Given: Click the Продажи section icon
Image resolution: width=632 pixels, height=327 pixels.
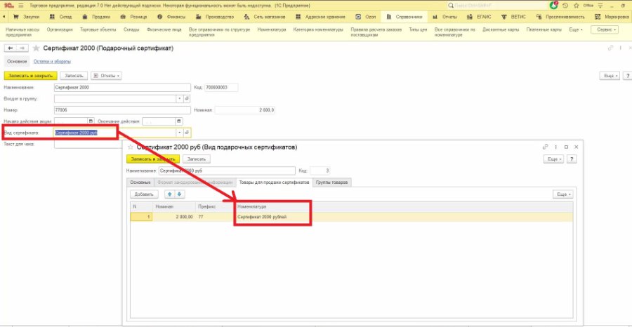Looking at the screenshot, I should click(85, 17).
